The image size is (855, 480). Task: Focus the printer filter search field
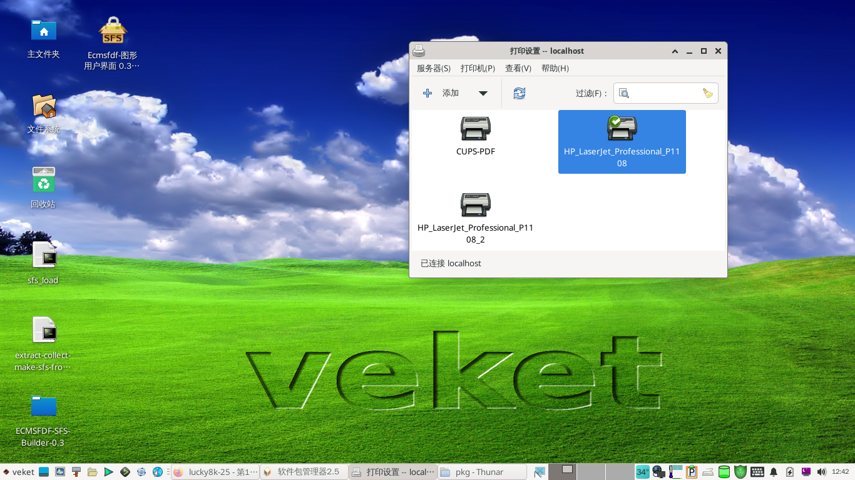(666, 93)
